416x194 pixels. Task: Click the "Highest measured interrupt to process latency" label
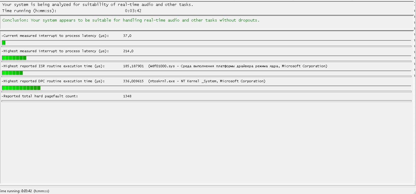pyautogui.click(x=55, y=51)
